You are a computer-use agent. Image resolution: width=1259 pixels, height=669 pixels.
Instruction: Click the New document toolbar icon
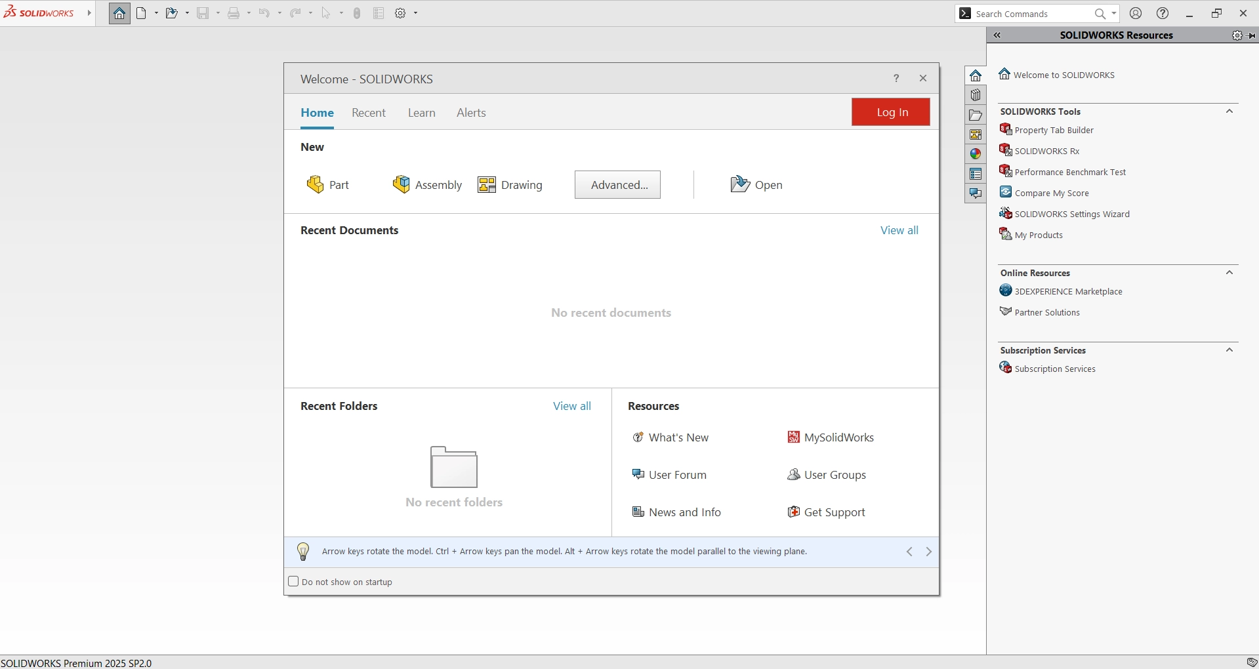[141, 13]
